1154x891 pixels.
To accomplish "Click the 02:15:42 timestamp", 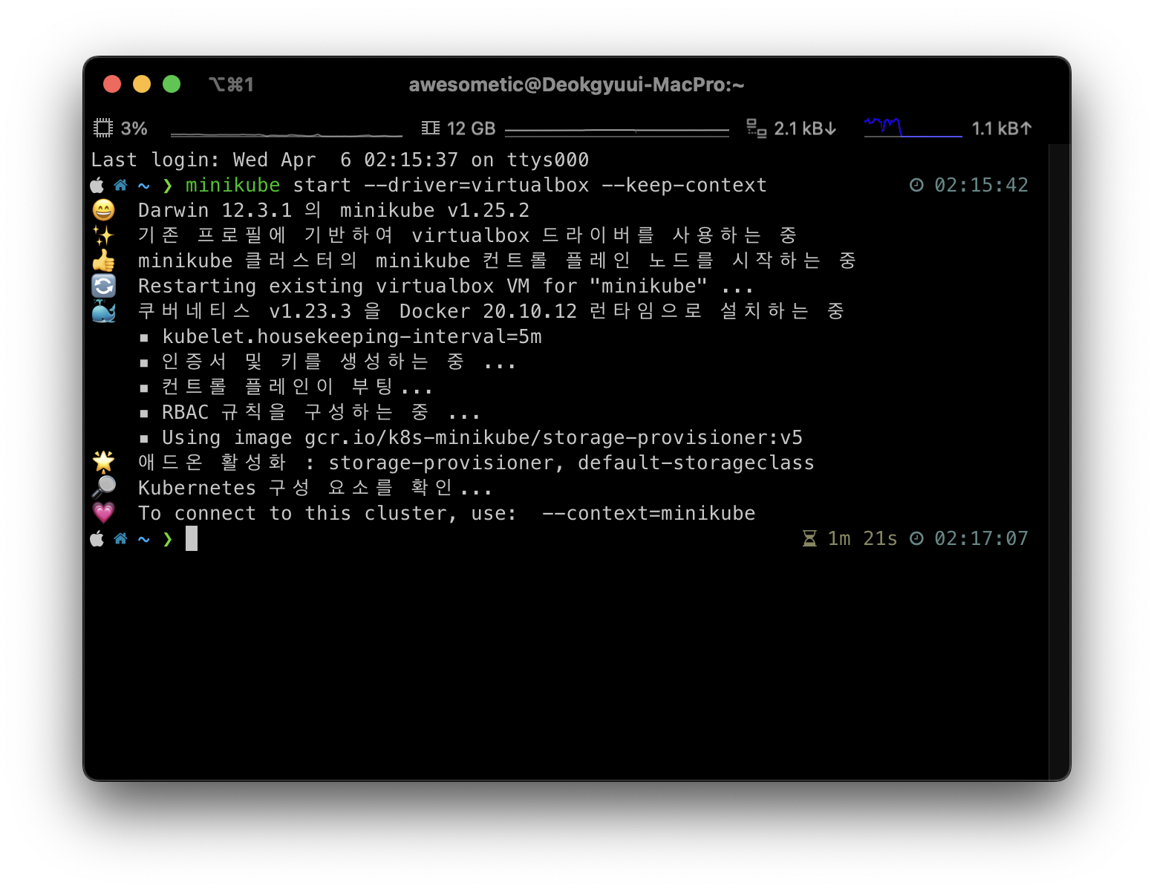I will pyautogui.click(x=981, y=185).
